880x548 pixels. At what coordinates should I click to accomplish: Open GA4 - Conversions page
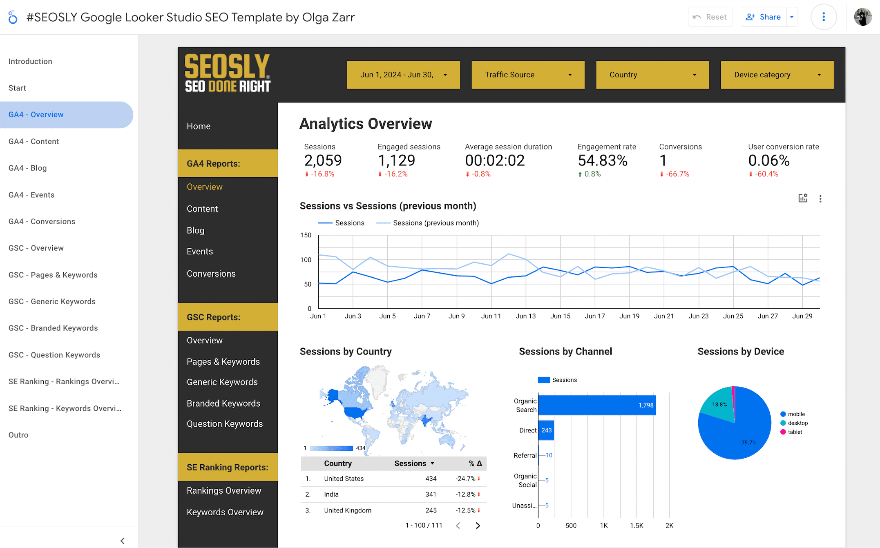42,221
